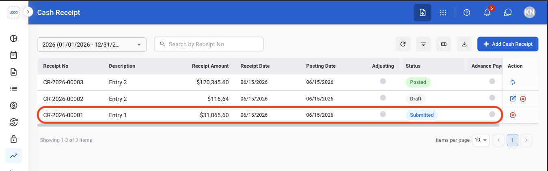The image size is (548, 171).
Task: Toggle the Adjusting indicator for Entry 3
Action: pyautogui.click(x=383, y=81)
